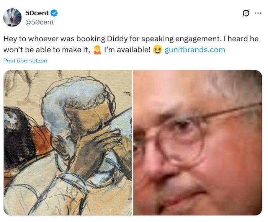
Task: Open 50cent's profile avatar
Action: (12, 18)
